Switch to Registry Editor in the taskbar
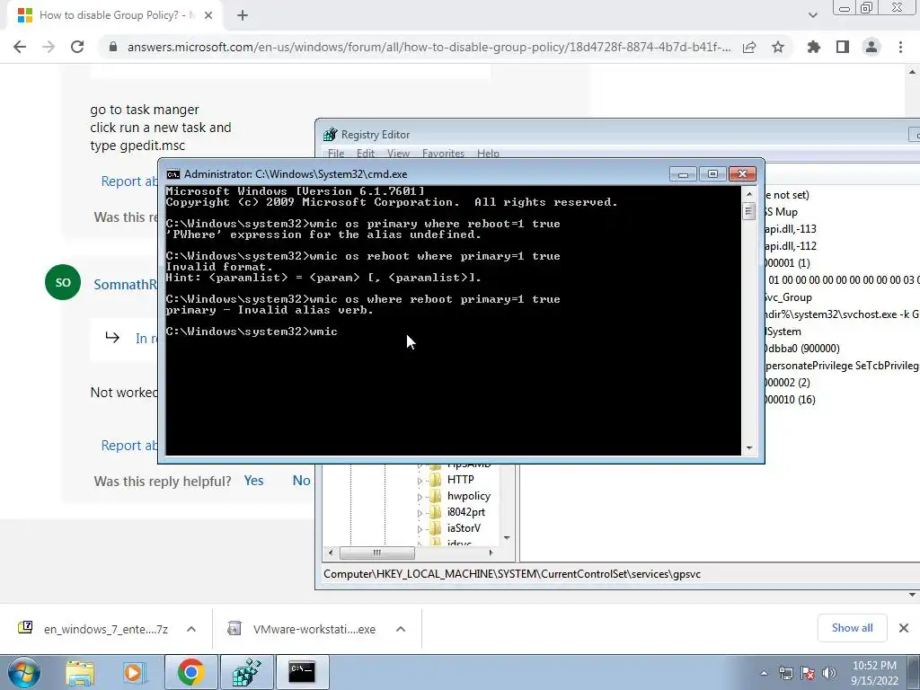The width and height of the screenshot is (920, 690). click(246, 672)
